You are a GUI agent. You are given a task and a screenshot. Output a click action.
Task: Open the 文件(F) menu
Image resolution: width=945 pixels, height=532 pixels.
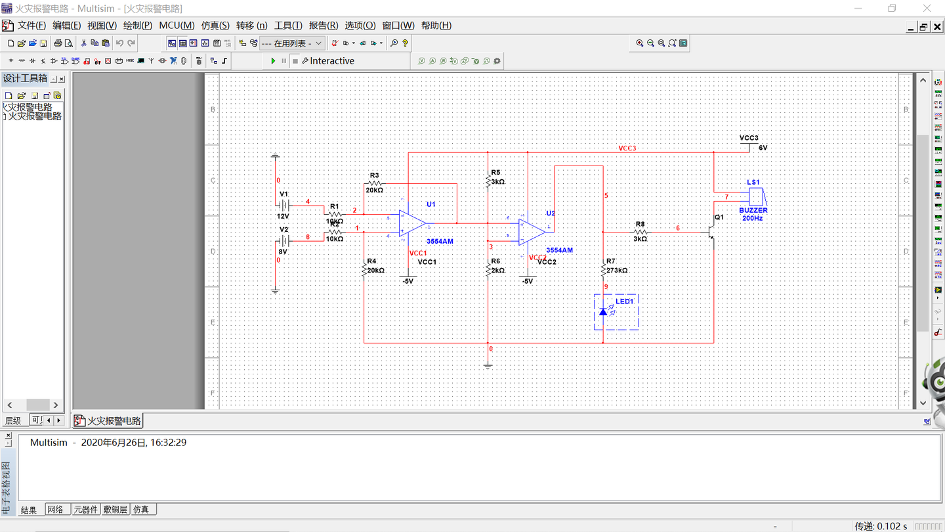pos(31,26)
